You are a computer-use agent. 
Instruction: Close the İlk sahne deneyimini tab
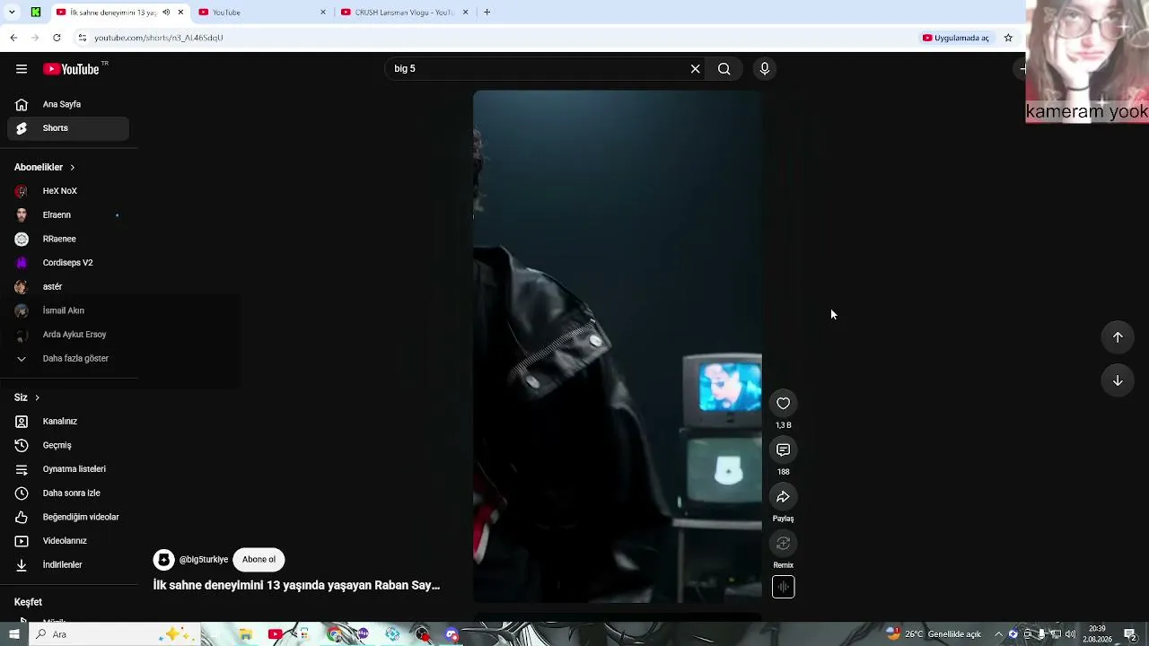(180, 13)
